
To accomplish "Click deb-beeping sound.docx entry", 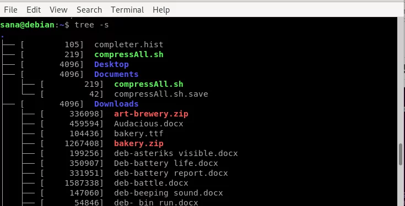I will [x=169, y=193].
